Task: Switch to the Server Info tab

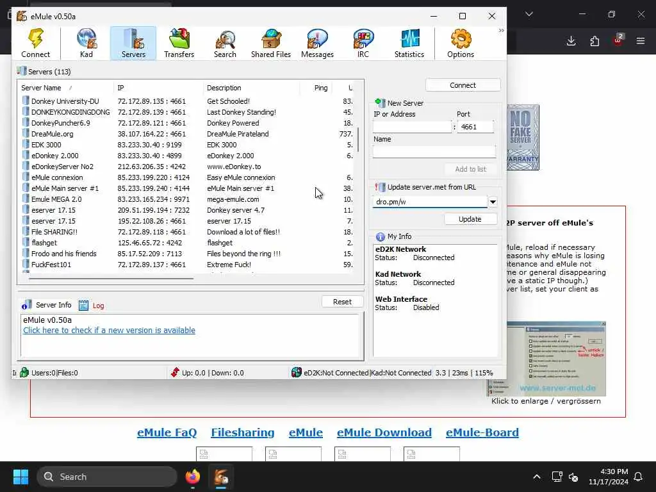Action: click(x=47, y=305)
